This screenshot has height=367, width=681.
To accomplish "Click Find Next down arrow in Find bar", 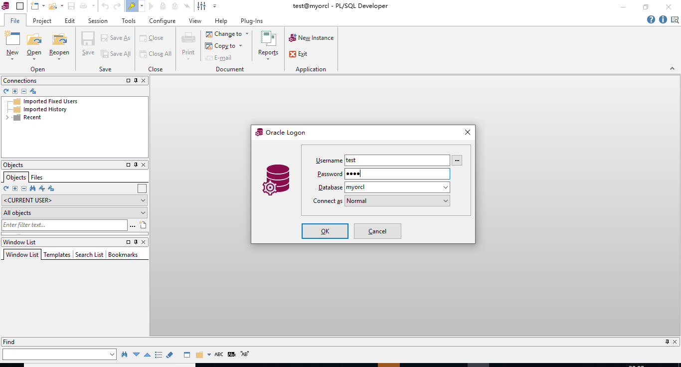I will tap(136, 355).
